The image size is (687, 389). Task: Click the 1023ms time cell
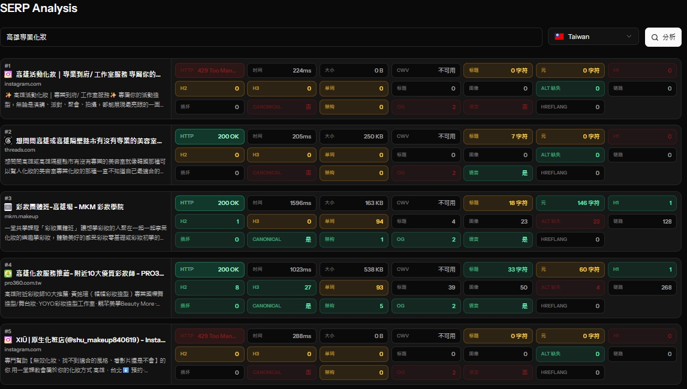(282, 269)
